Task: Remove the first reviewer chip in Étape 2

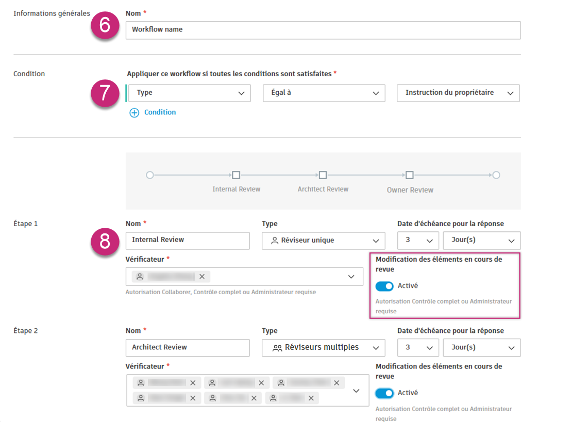Action: click(194, 382)
